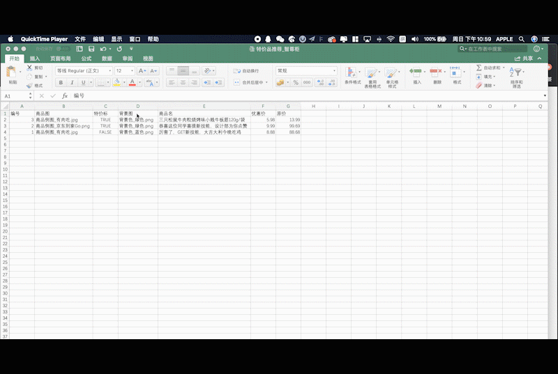
Task: Toggle middle vertical alignment
Action: (183, 70)
